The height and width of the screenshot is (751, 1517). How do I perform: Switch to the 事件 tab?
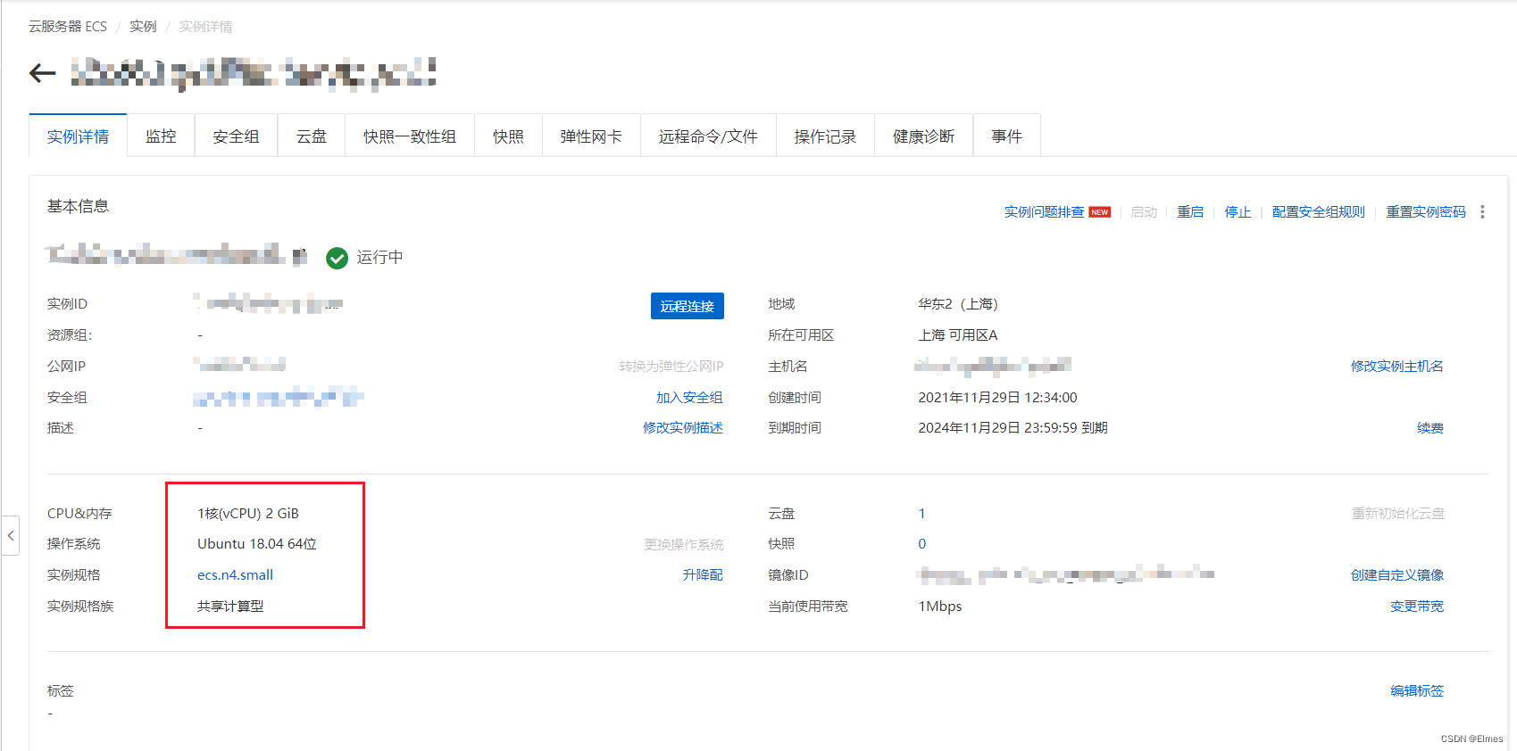[x=1006, y=136]
